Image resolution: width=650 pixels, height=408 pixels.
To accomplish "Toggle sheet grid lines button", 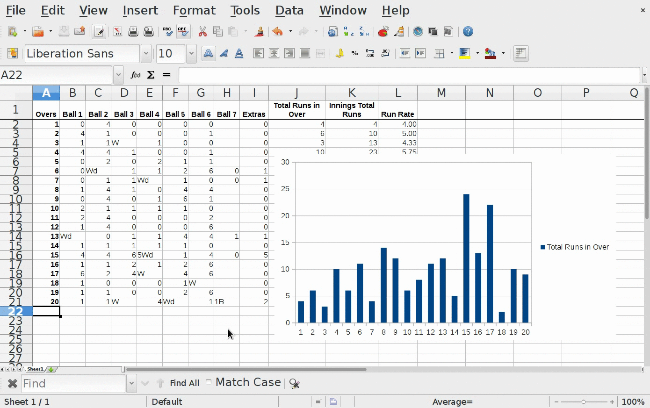I will click(520, 53).
